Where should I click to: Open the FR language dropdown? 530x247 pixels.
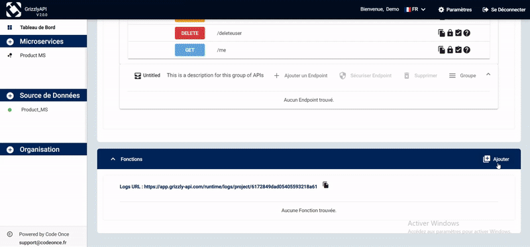coord(415,9)
